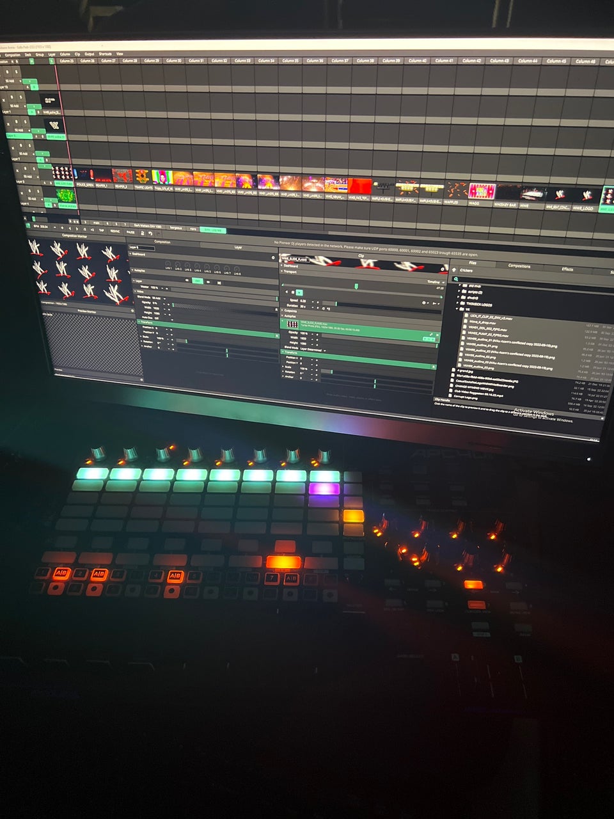614x819 pixels.
Task: Toggle the B bypass button on Layer 1
Action: (12, 97)
